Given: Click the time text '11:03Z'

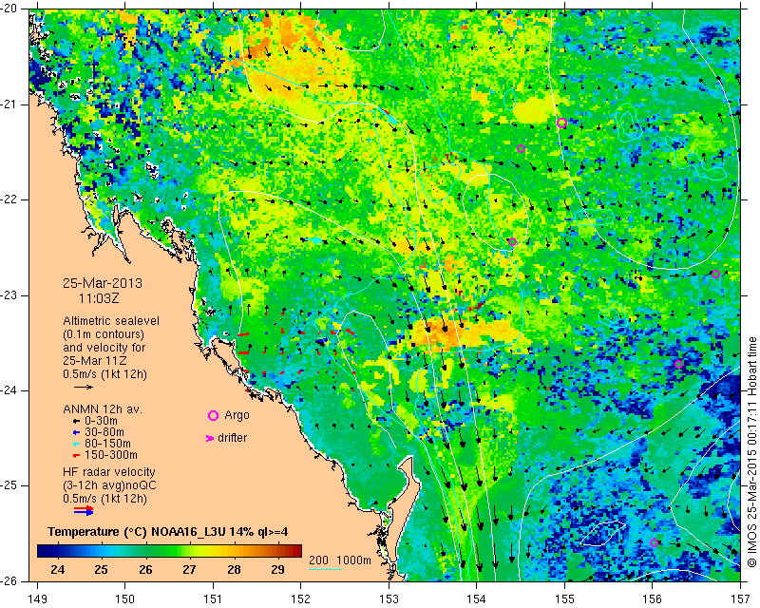Looking at the screenshot, I should [x=99, y=298].
